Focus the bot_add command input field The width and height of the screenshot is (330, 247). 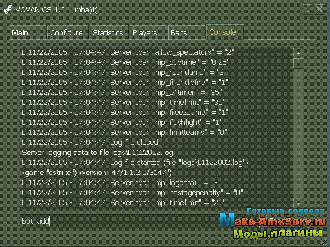click(x=140, y=221)
